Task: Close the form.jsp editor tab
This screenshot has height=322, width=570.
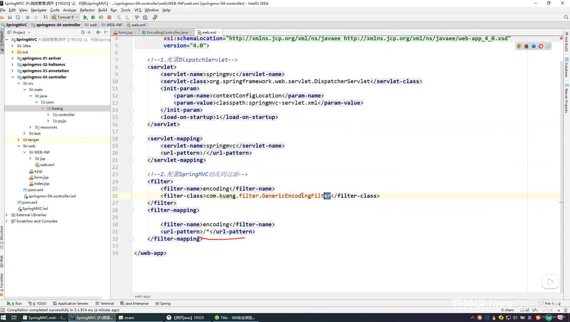Action: point(135,32)
